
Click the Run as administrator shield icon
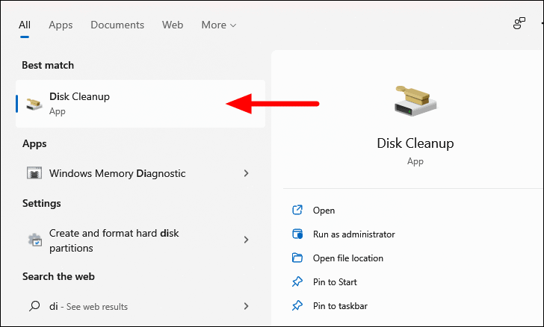pyautogui.click(x=297, y=234)
